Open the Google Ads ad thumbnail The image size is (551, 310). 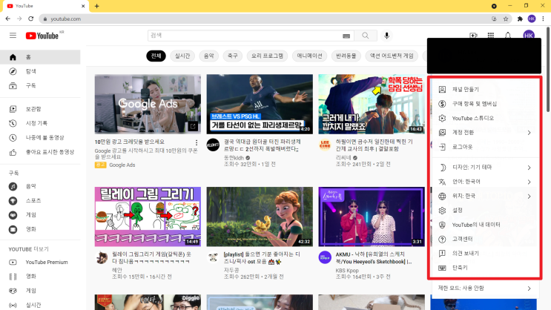148,104
